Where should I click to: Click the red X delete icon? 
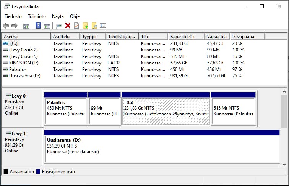coord(68,26)
